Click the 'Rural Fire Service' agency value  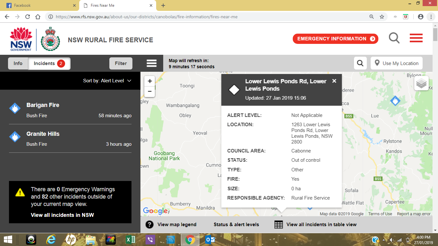311,198
